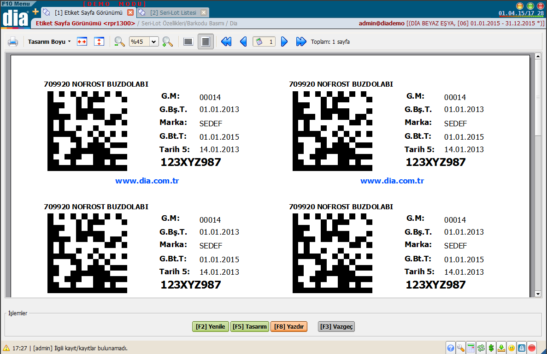Viewport: 547px width, 354px height.
Task: Go to the previous page
Action: point(243,42)
